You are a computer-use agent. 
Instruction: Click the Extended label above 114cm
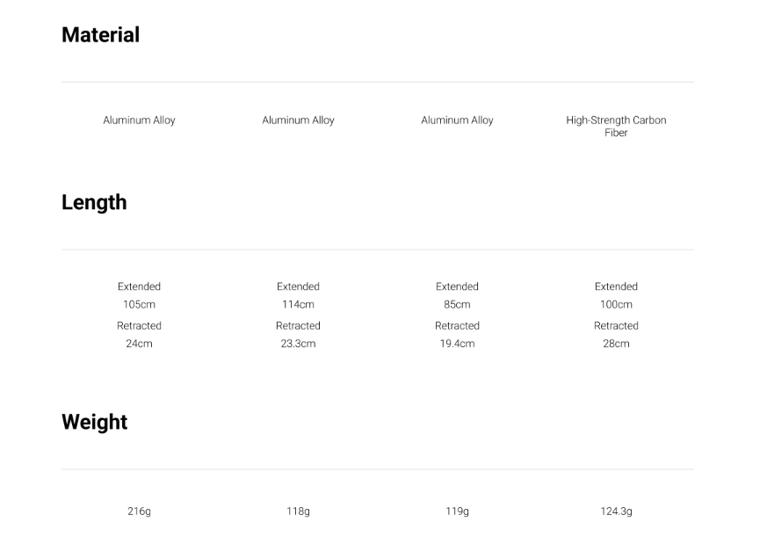tap(298, 287)
